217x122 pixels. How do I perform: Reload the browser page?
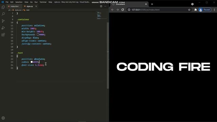coord(123,10)
